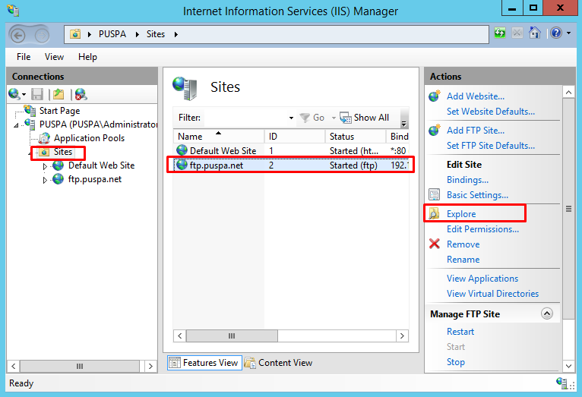Click the Go filter funnel button
The width and height of the screenshot is (582, 397).
pyautogui.click(x=312, y=118)
